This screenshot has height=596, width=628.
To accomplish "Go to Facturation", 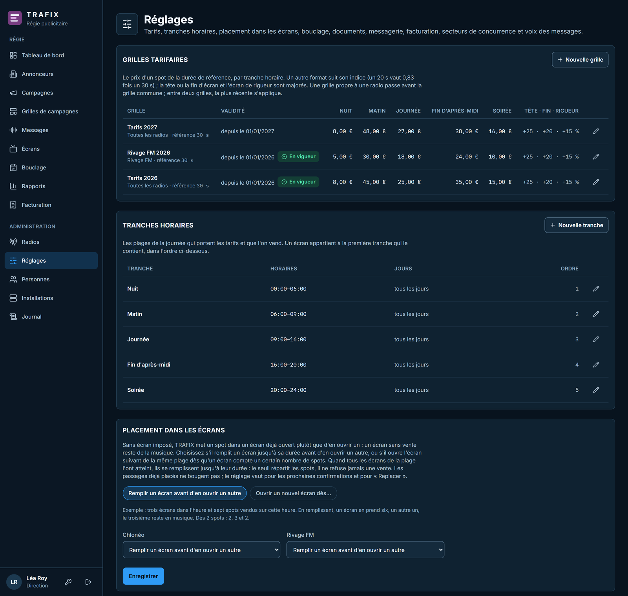I will point(51,205).
